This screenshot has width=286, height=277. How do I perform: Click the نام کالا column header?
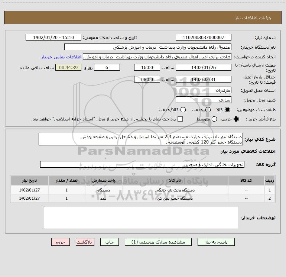175,180
